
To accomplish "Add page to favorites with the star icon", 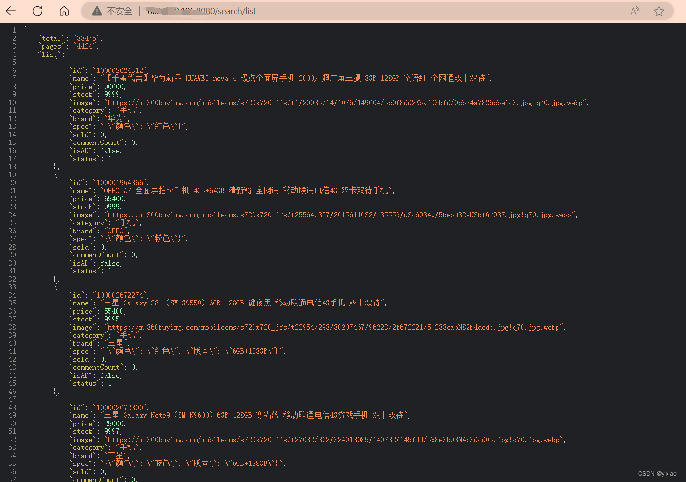I will point(659,11).
